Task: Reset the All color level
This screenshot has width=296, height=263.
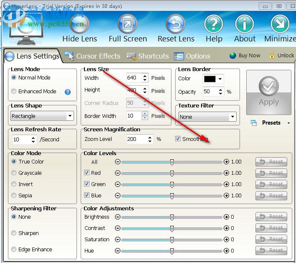Action: click(271, 162)
